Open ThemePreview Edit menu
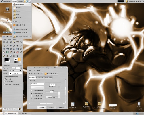Image resolution: width=144 pixels, height=115 pixels. point(34,70)
